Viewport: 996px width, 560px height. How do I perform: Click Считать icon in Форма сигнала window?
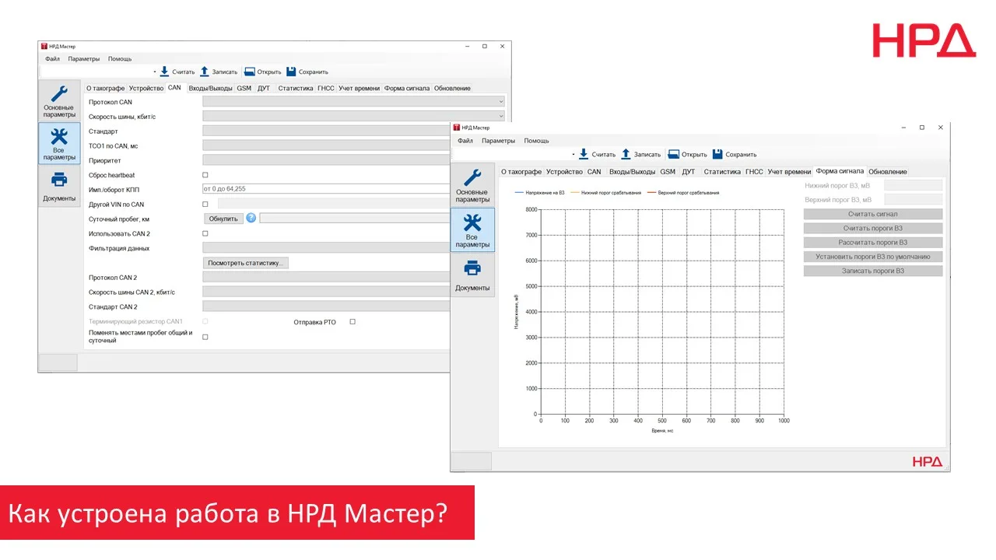584,154
